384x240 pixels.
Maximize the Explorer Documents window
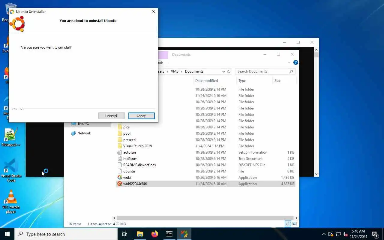[278, 54]
